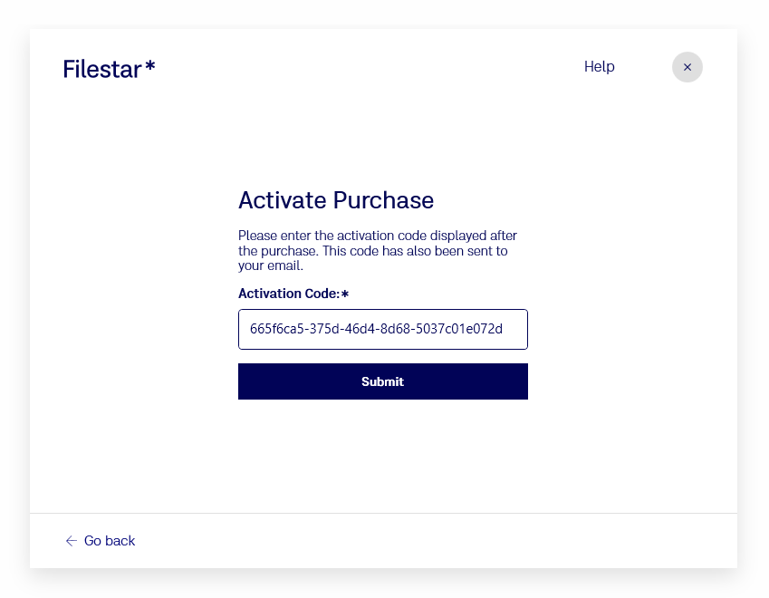Click the Go back link text
This screenshot has width=769, height=598.
pyautogui.click(x=110, y=541)
